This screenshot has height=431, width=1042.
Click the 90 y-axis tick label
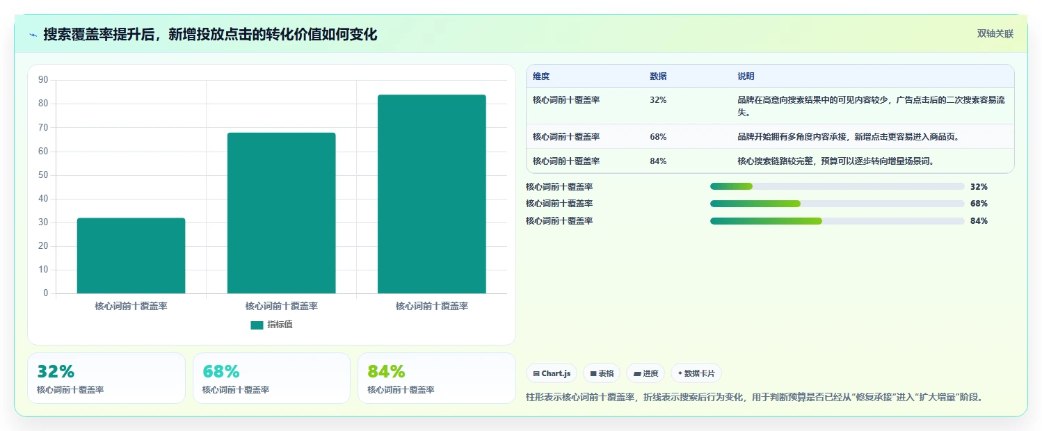(x=43, y=80)
